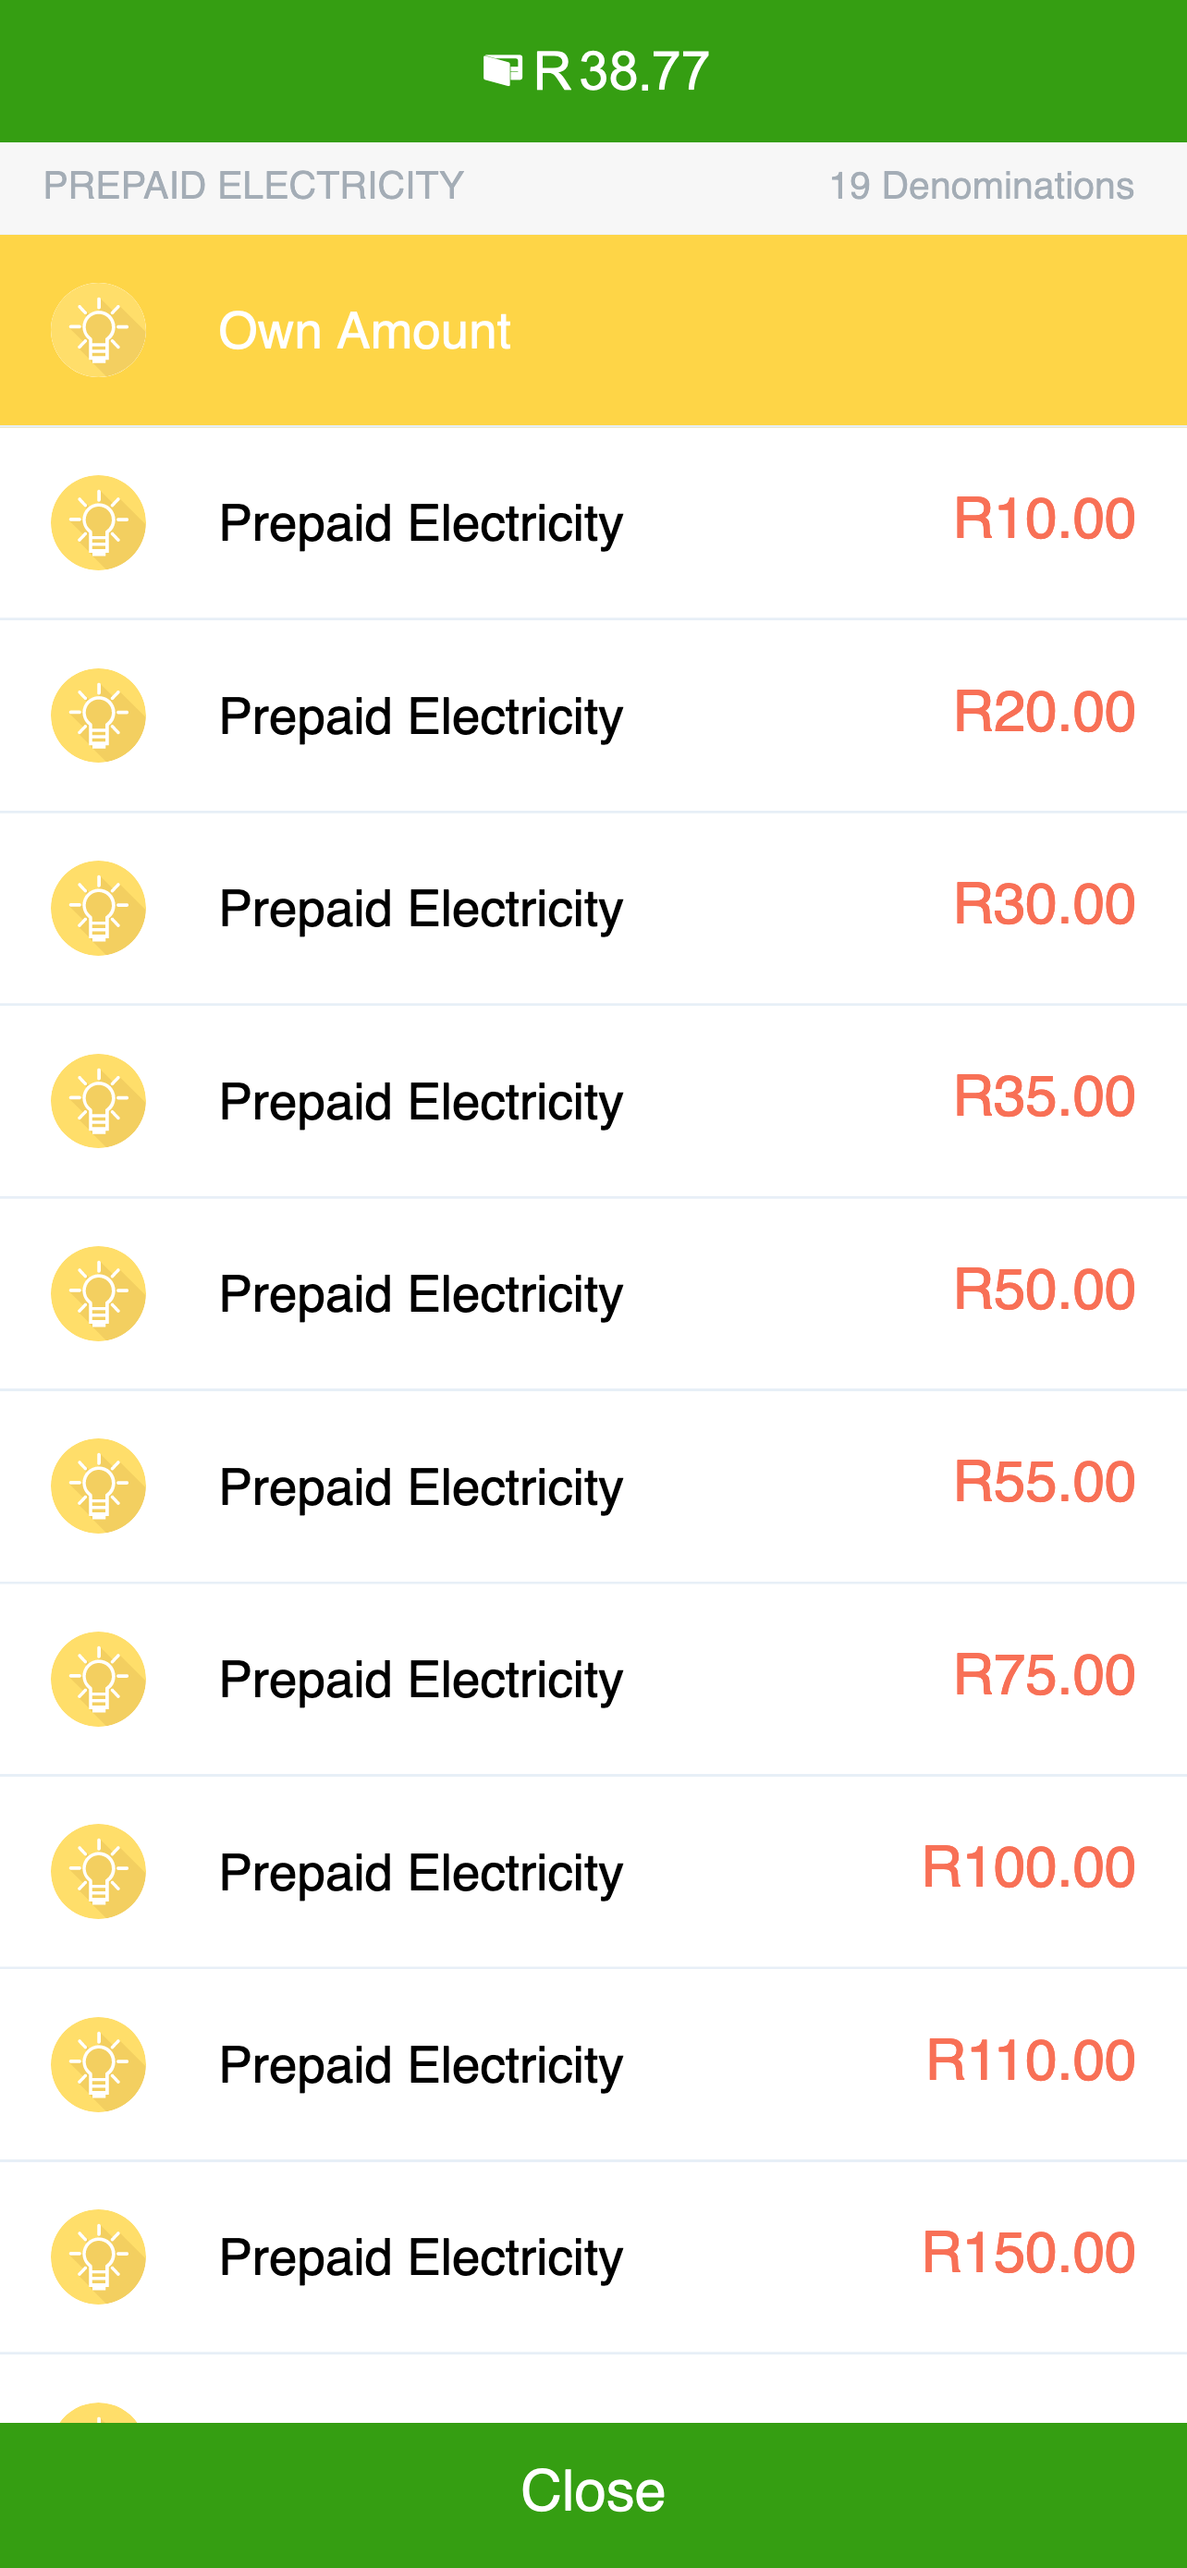Pick the R30.00 Prepaid Electricity denomination
1187x2568 pixels.
click(593, 908)
